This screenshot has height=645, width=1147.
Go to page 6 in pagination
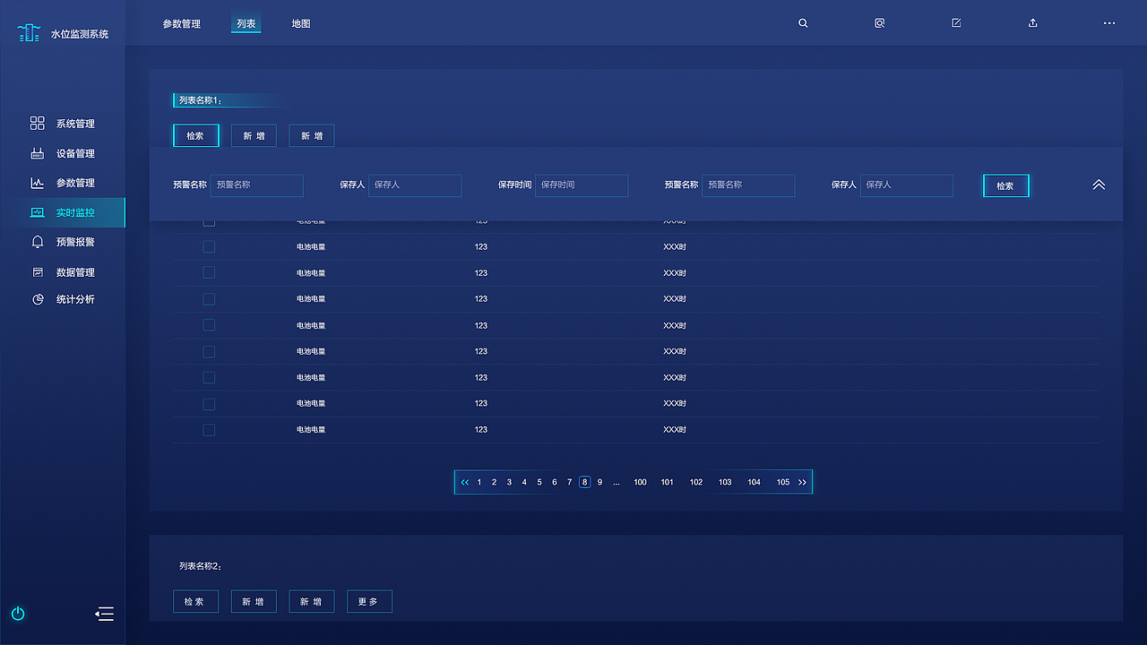(x=555, y=482)
